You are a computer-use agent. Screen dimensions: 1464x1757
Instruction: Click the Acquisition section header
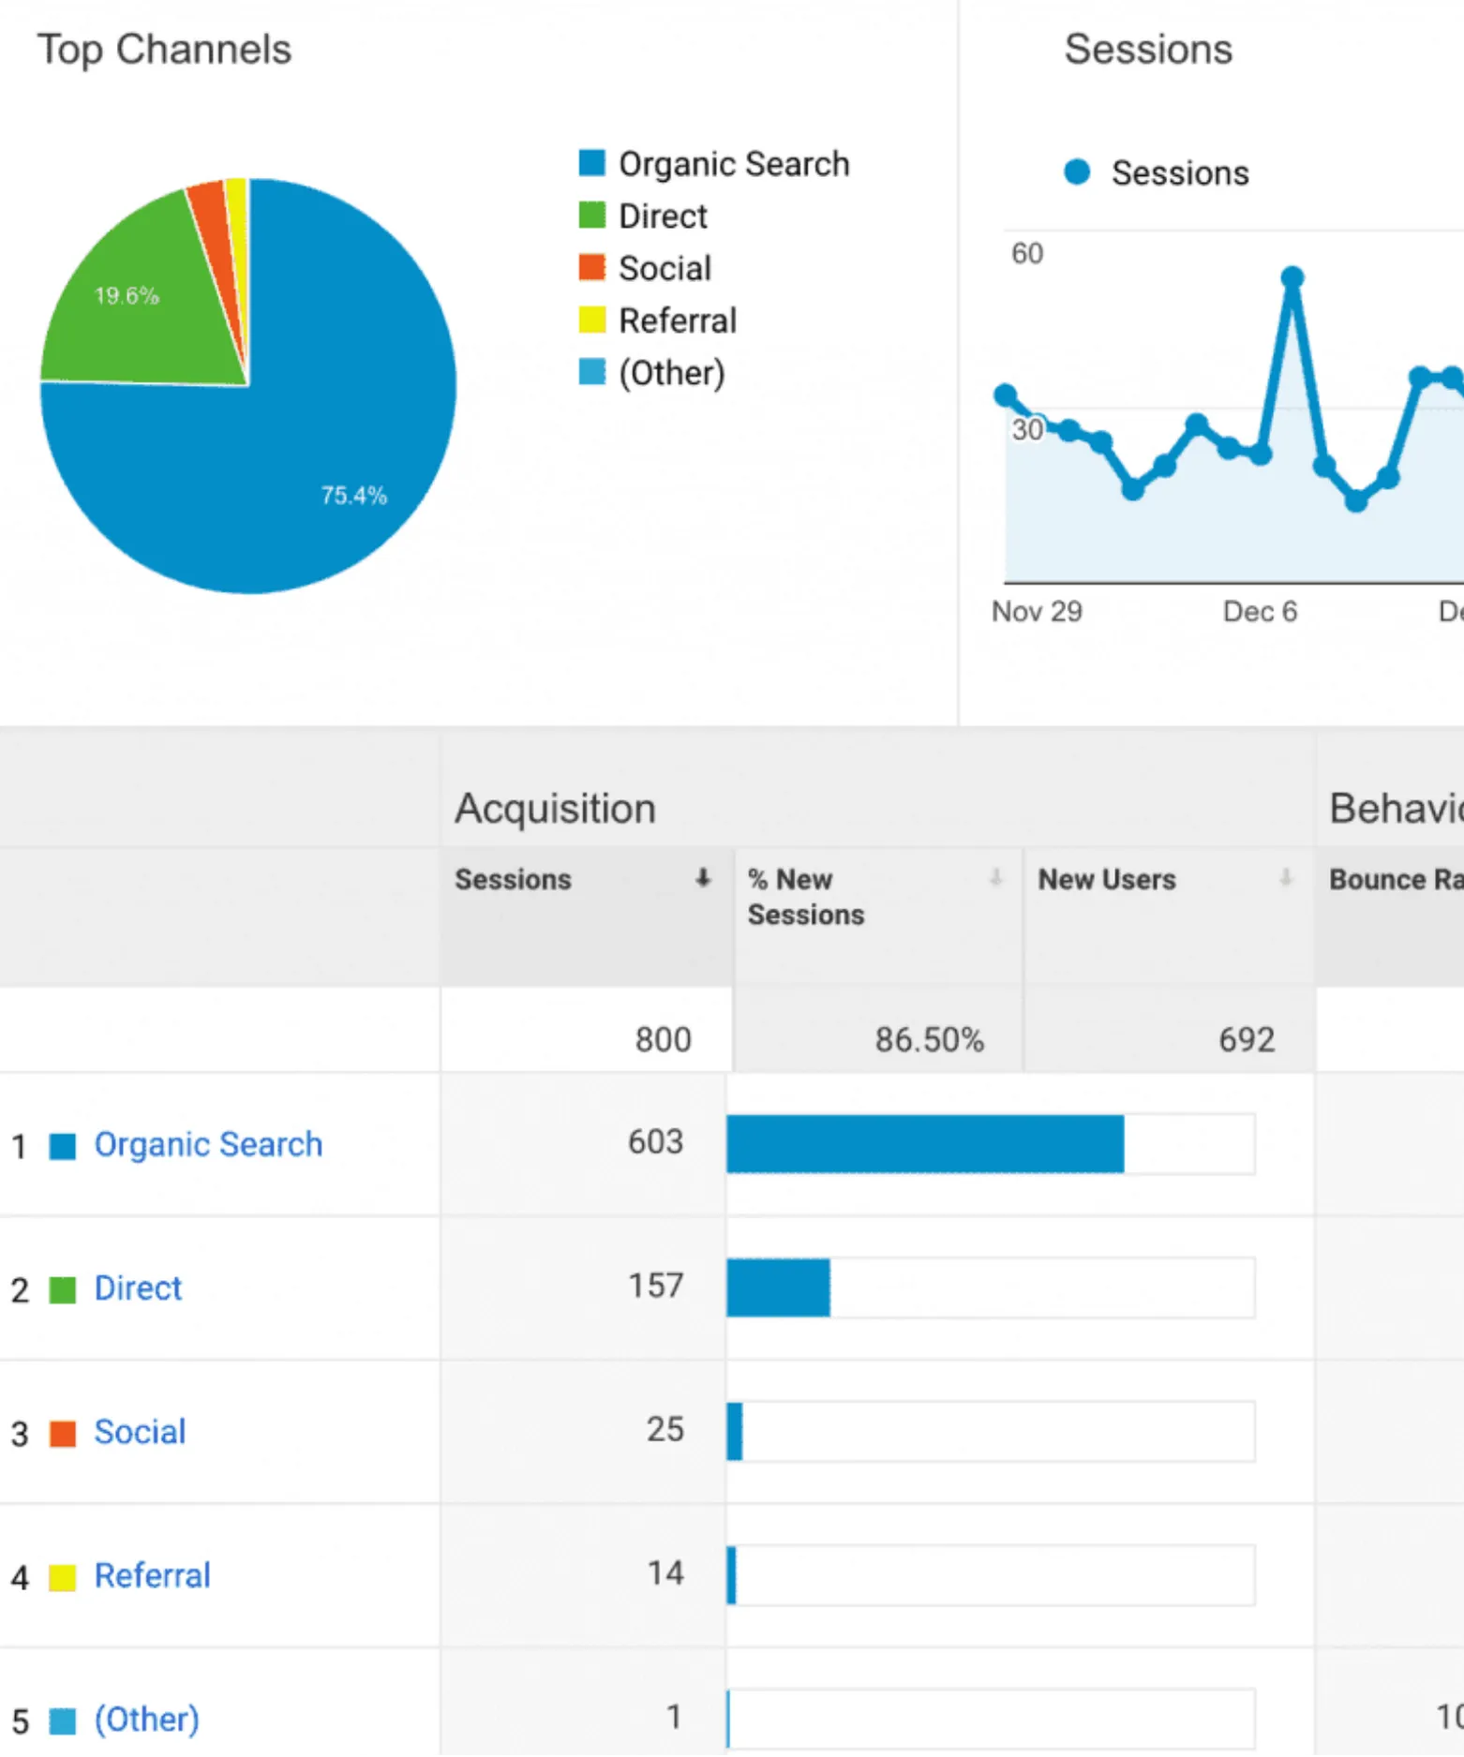click(555, 809)
